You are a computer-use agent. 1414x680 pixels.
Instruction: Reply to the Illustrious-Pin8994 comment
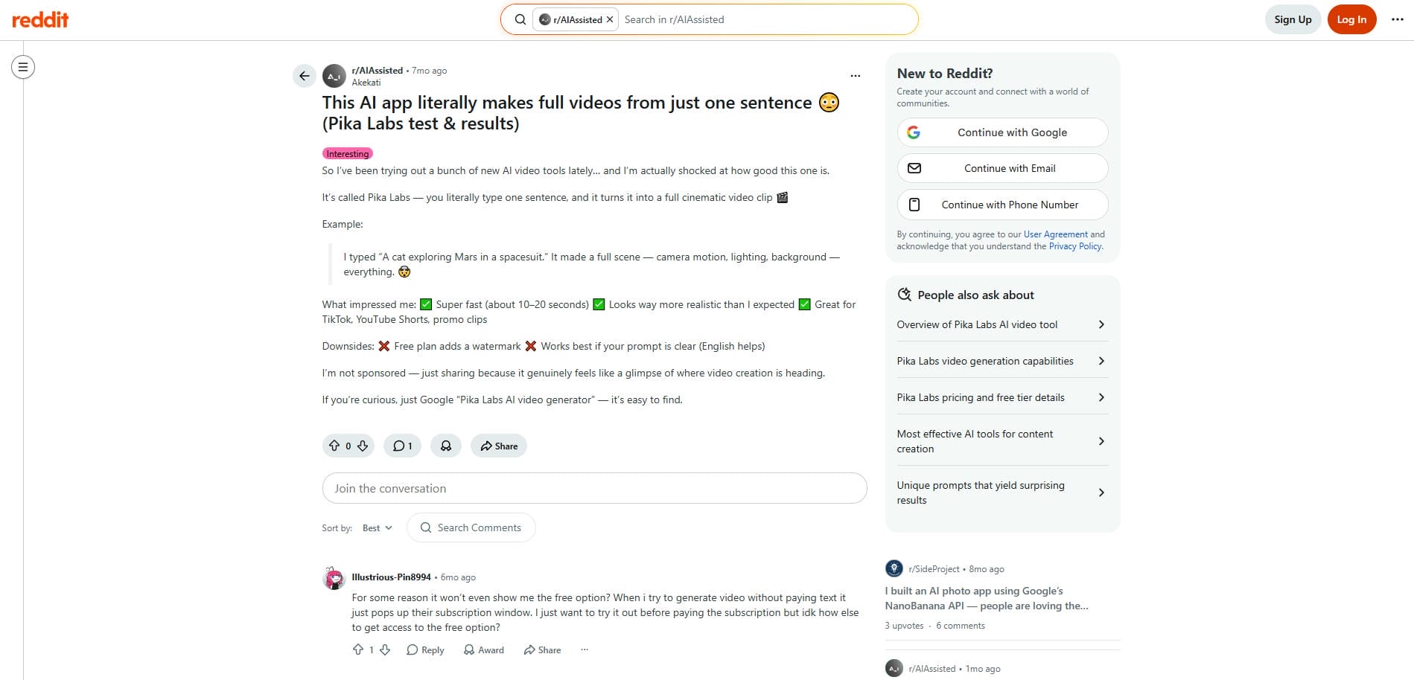[425, 649]
